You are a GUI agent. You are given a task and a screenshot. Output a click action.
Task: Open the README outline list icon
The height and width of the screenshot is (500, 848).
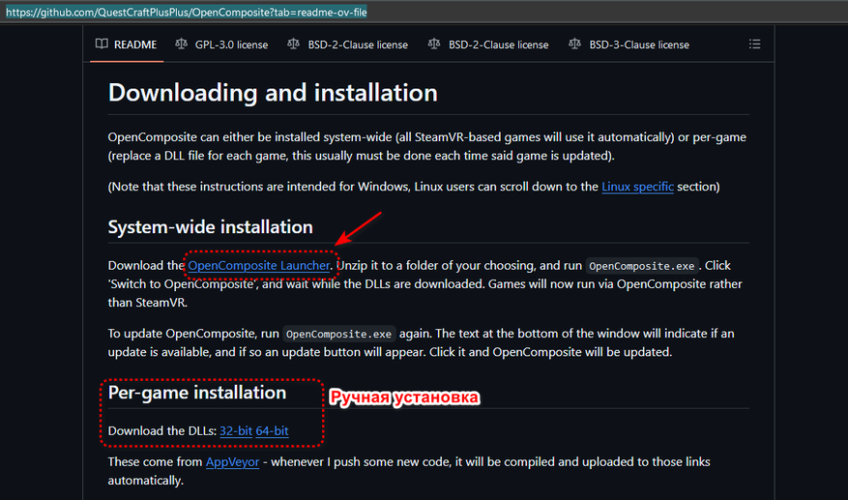[x=755, y=44]
